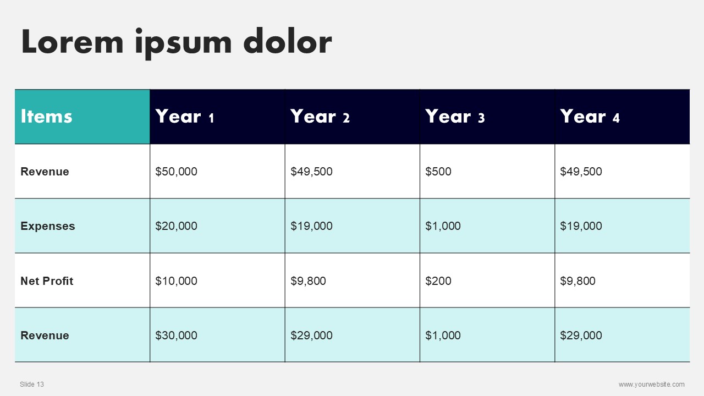Image resolution: width=704 pixels, height=396 pixels.
Task: Click the Expenses row label
Action: (x=47, y=226)
